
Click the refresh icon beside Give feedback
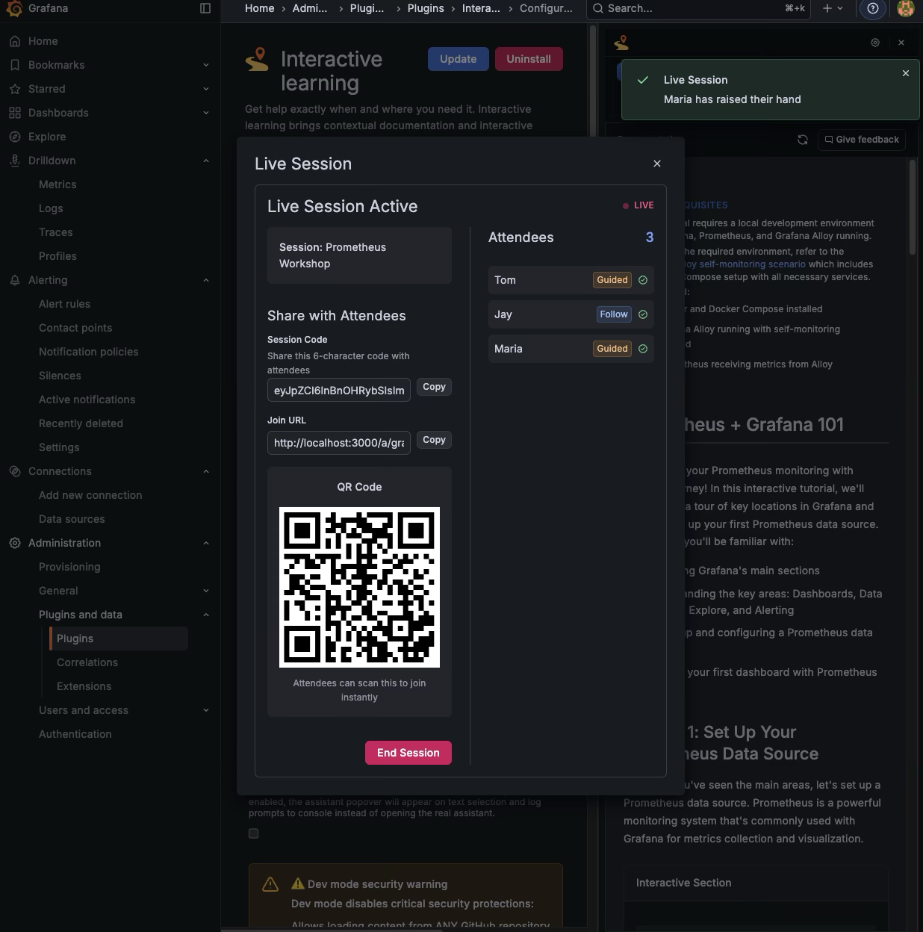(x=803, y=140)
